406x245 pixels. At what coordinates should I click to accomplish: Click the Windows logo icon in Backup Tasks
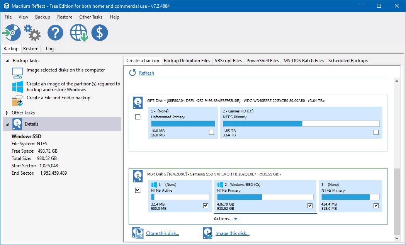[x=18, y=87]
